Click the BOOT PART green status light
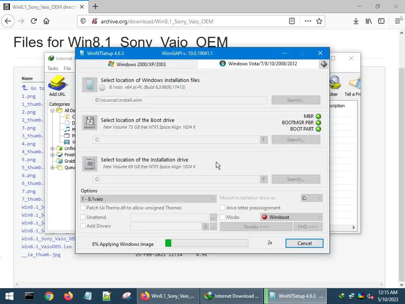This screenshot has height=304, width=405. point(318,129)
